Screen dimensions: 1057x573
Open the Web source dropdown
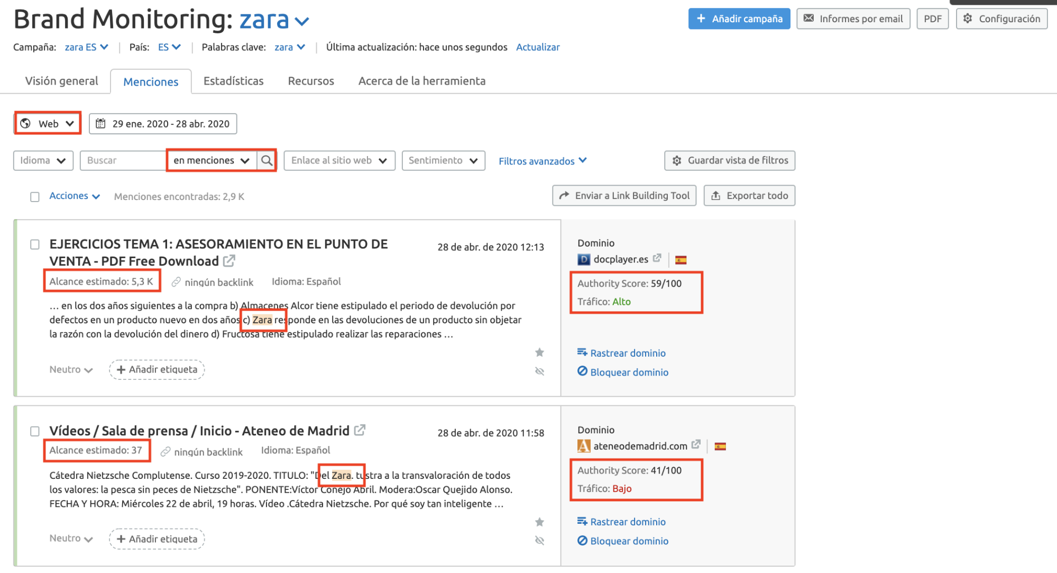pyautogui.click(x=48, y=123)
